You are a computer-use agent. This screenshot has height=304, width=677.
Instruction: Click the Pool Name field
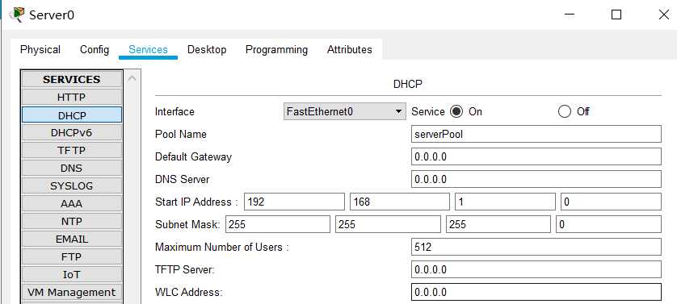tap(536, 134)
